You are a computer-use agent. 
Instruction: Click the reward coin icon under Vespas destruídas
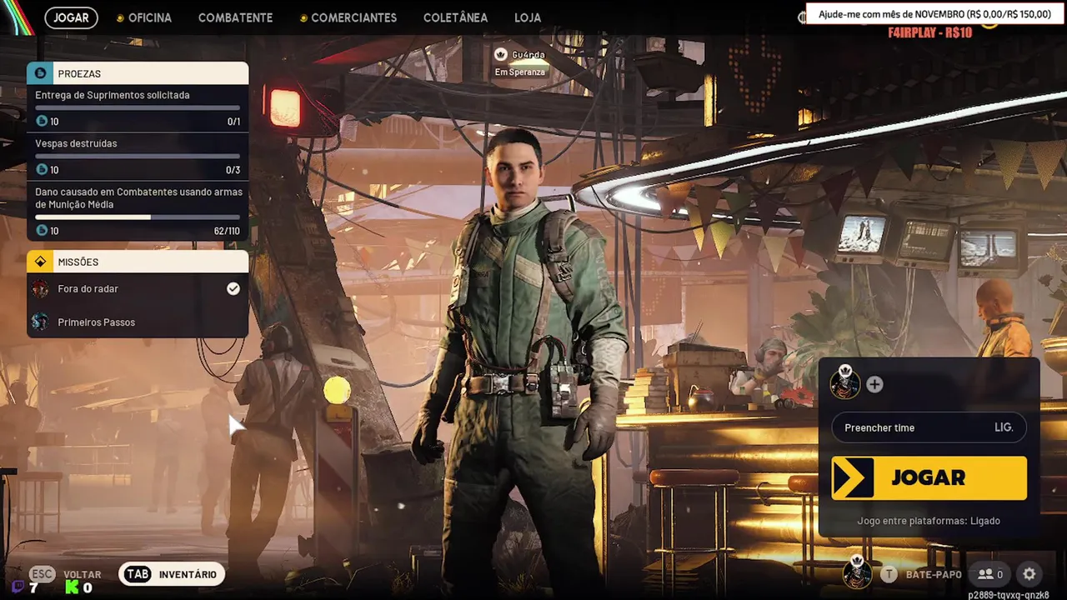tap(42, 169)
